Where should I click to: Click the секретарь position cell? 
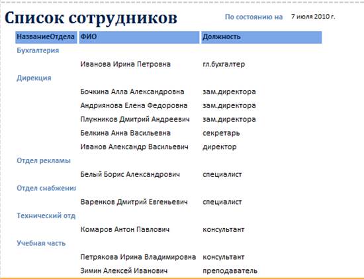tap(221, 133)
